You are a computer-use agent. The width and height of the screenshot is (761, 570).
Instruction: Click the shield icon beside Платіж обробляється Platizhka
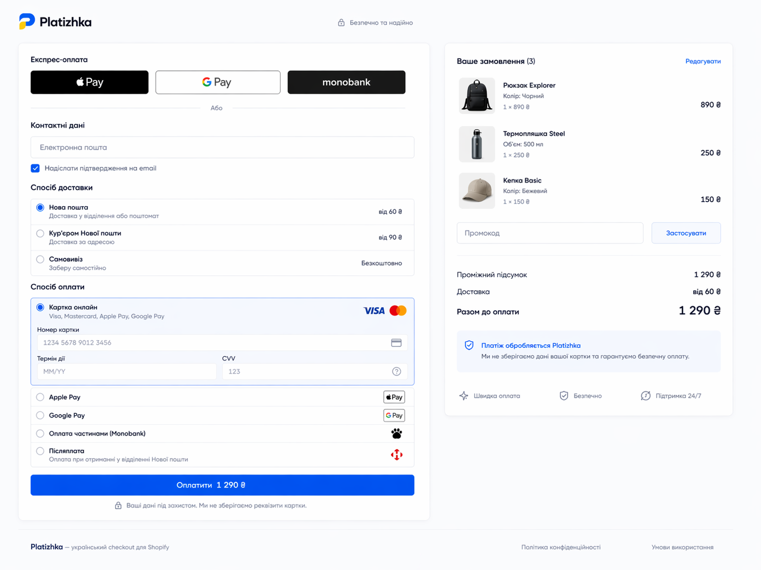coord(469,345)
